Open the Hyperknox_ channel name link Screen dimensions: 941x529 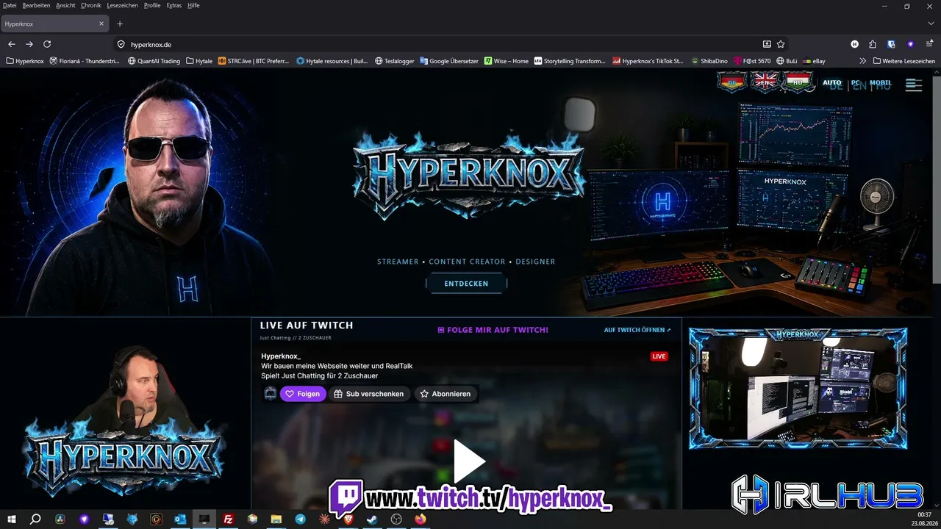point(281,356)
